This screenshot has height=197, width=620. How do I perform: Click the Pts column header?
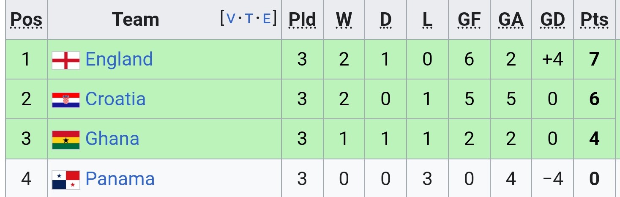594,20
